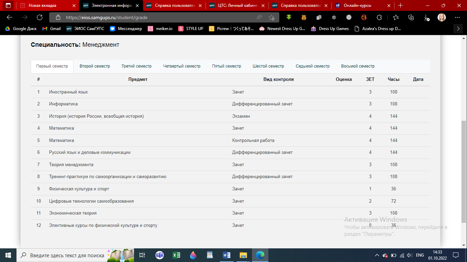
Task: Click Иностранный язык subject row
Action: (230, 92)
